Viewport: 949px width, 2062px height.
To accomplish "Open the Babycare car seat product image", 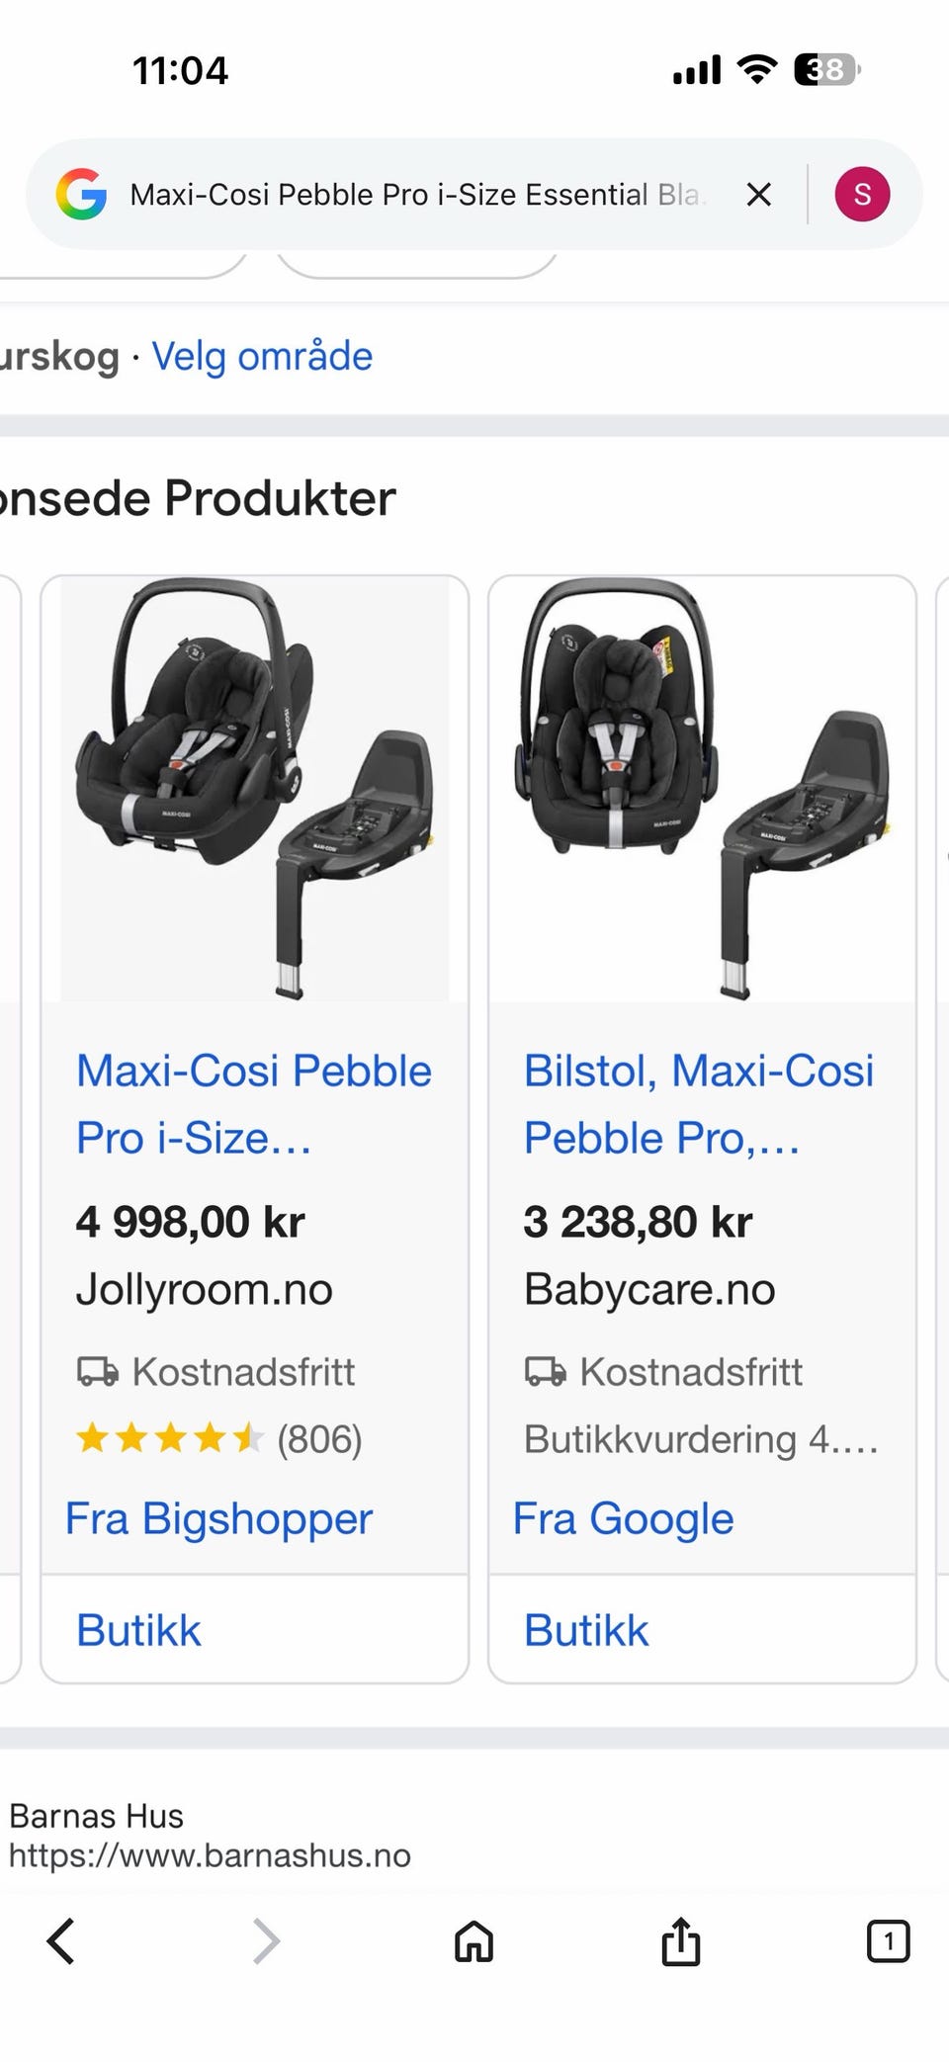I will (702, 789).
